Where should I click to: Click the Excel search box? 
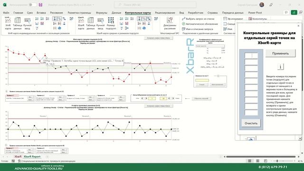pyautogui.click(x=155, y=5)
